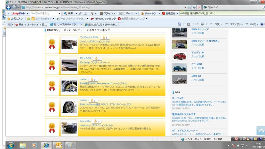Click the 検索 search button in toolbar
Image resolution: width=265 pixels, height=149 pixels.
[x=69, y=13]
